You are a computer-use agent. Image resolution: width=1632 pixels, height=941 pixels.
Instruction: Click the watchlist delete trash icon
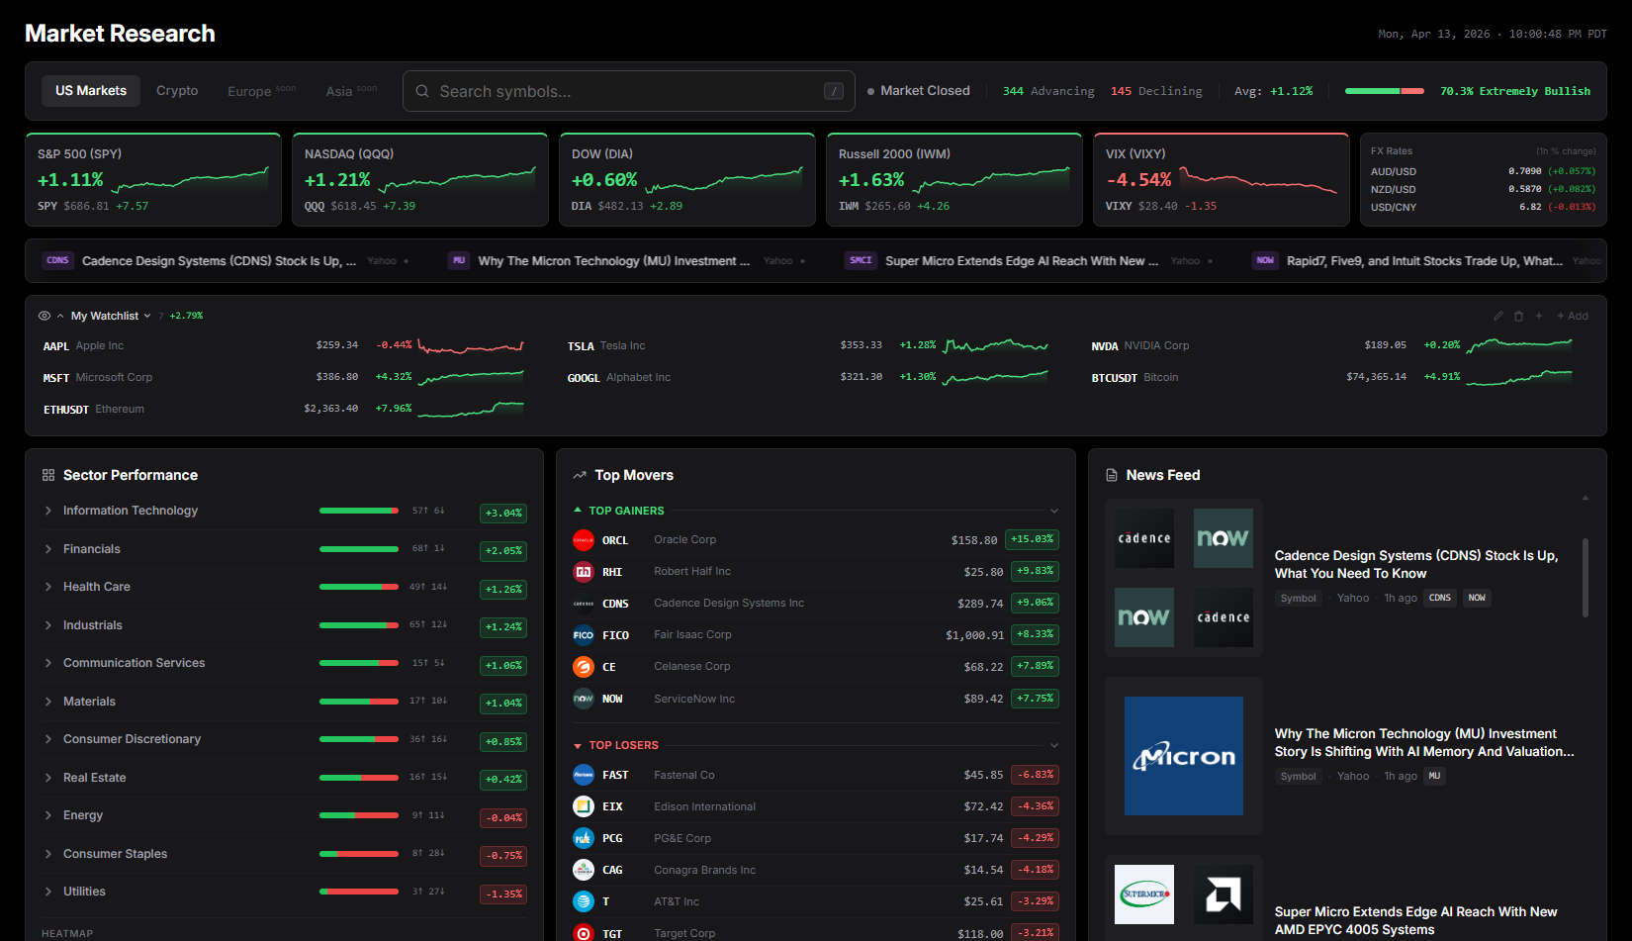pyautogui.click(x=1519, y=316)
